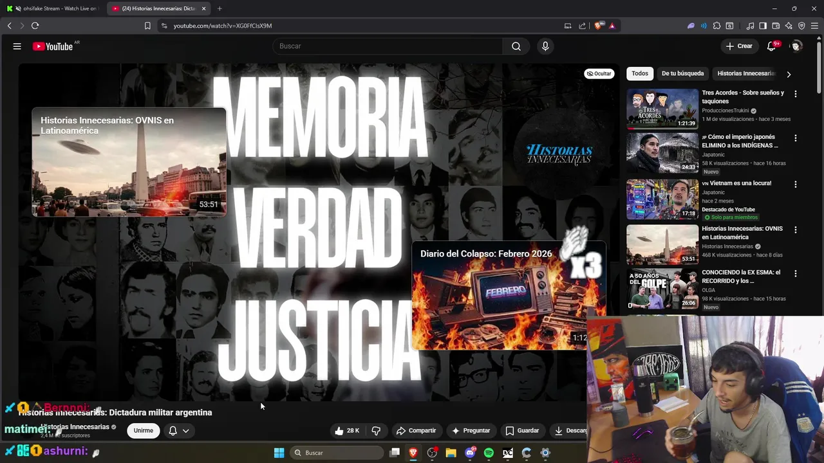Click the youtube.com address bar

point(360,26)
